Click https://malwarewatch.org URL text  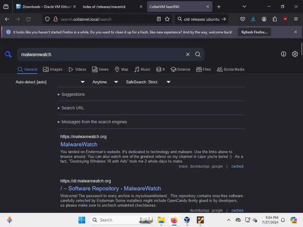(x=83, y=137)
